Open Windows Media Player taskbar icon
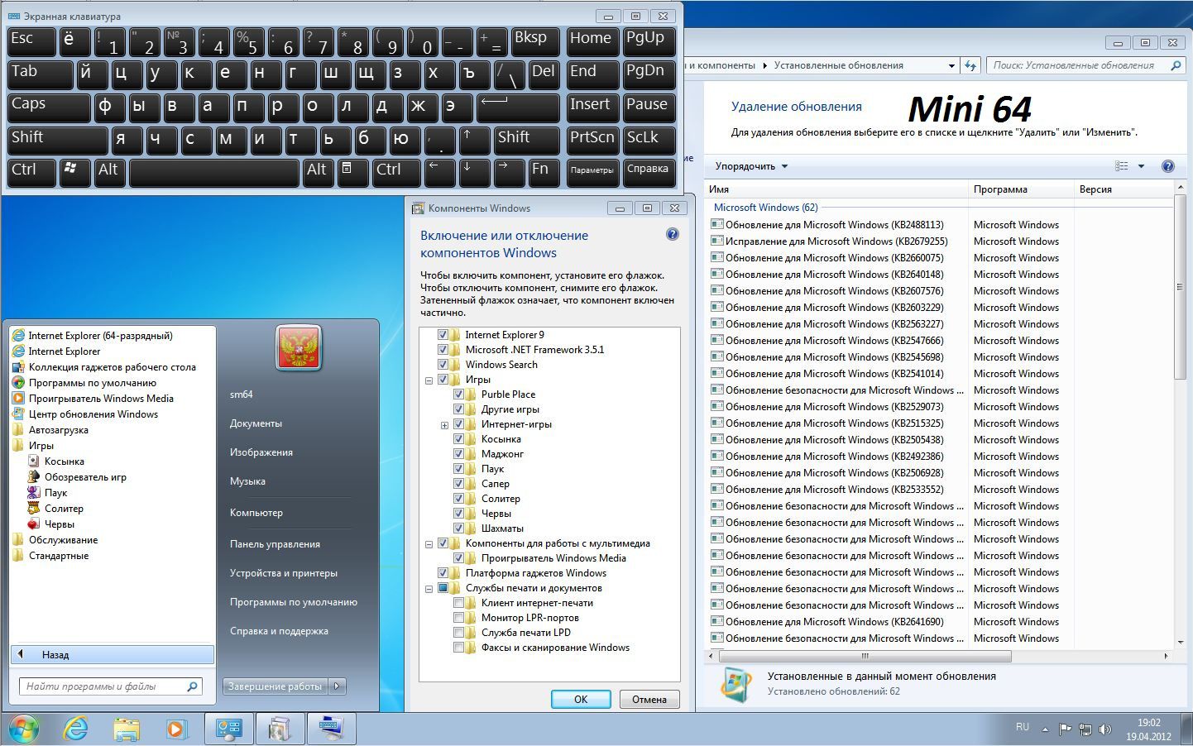This screenshot has width=1193, height=746. pos(175,729)
